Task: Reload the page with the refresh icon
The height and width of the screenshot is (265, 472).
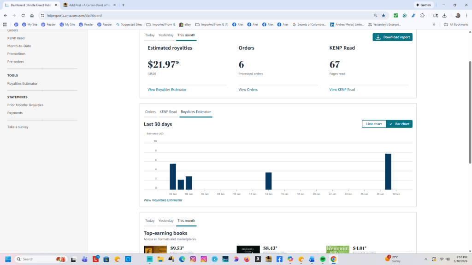Action: [23, 15]
